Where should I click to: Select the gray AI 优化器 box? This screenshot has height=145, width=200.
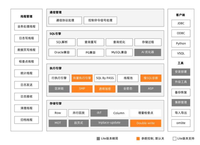click(148, 52)
